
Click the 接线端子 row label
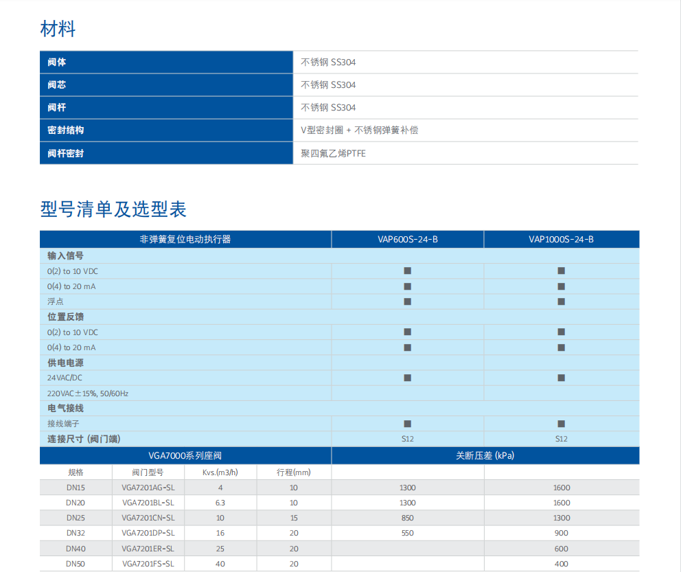(x=63, y=424)
